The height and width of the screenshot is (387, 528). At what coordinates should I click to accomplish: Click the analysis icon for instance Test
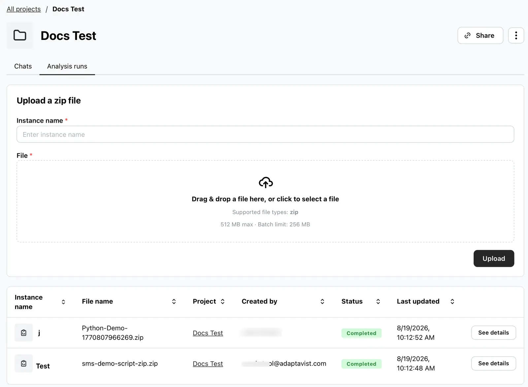tap(24, 363)
